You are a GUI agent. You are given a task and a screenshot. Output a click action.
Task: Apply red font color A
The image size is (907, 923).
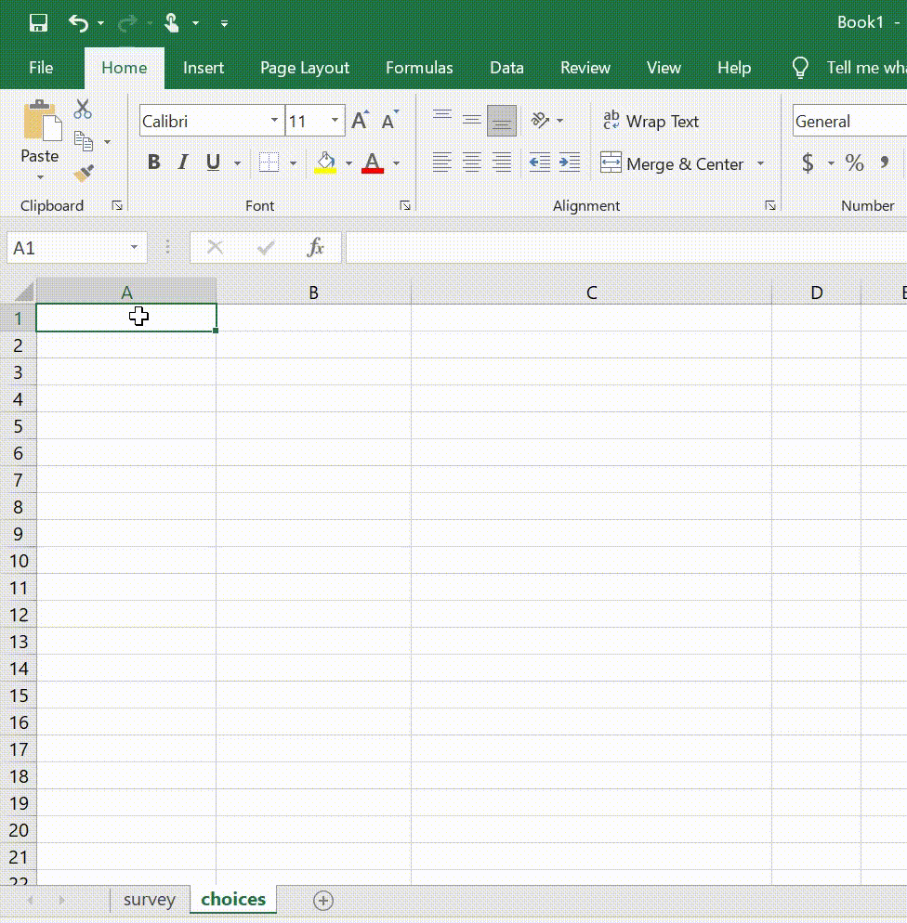[373, 162]
